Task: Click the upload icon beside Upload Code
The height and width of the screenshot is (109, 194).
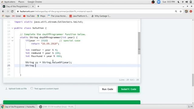Action: coord(6,89)
